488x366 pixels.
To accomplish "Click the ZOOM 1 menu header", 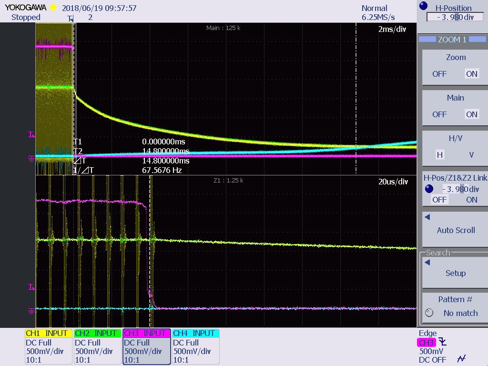I will (452, 40).
